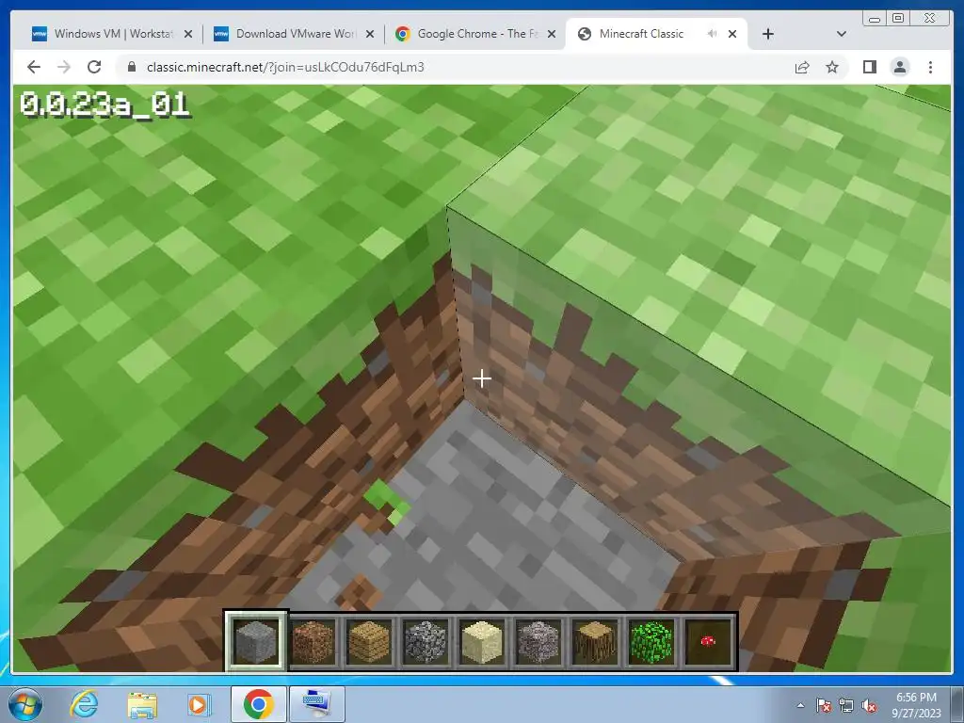
Task: Select the wooden planks block in hotbar
Action: point(369,641)
